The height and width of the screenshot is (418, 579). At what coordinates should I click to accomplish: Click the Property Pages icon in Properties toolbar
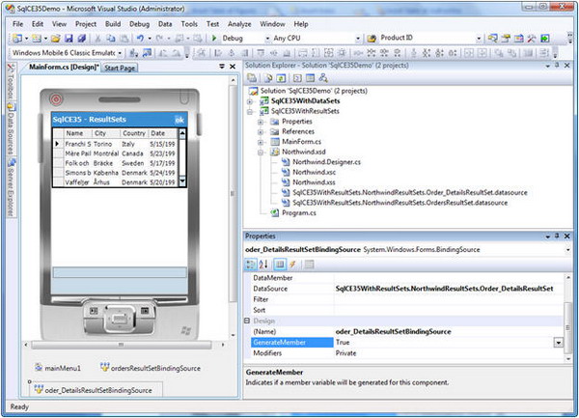click(x=310, y=264)
